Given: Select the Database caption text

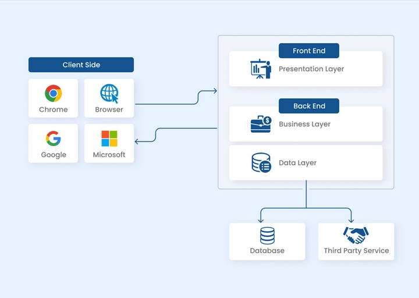Looking at the screenshot, I should (x=267, y=251).
